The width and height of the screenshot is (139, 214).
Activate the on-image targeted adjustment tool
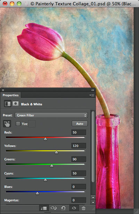[7, 124]
